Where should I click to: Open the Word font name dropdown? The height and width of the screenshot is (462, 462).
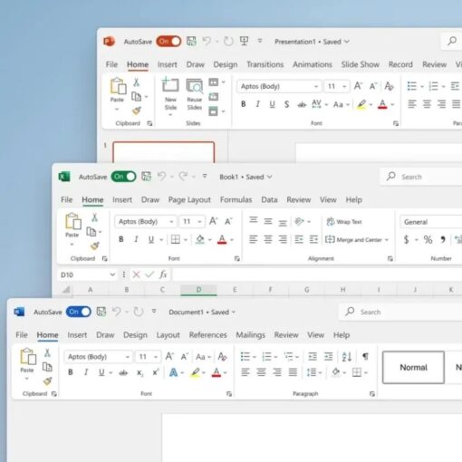tap(128, 357)
